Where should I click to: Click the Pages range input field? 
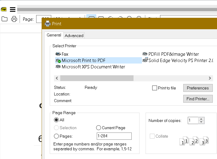pyautogui.click(x=114, y=136)
